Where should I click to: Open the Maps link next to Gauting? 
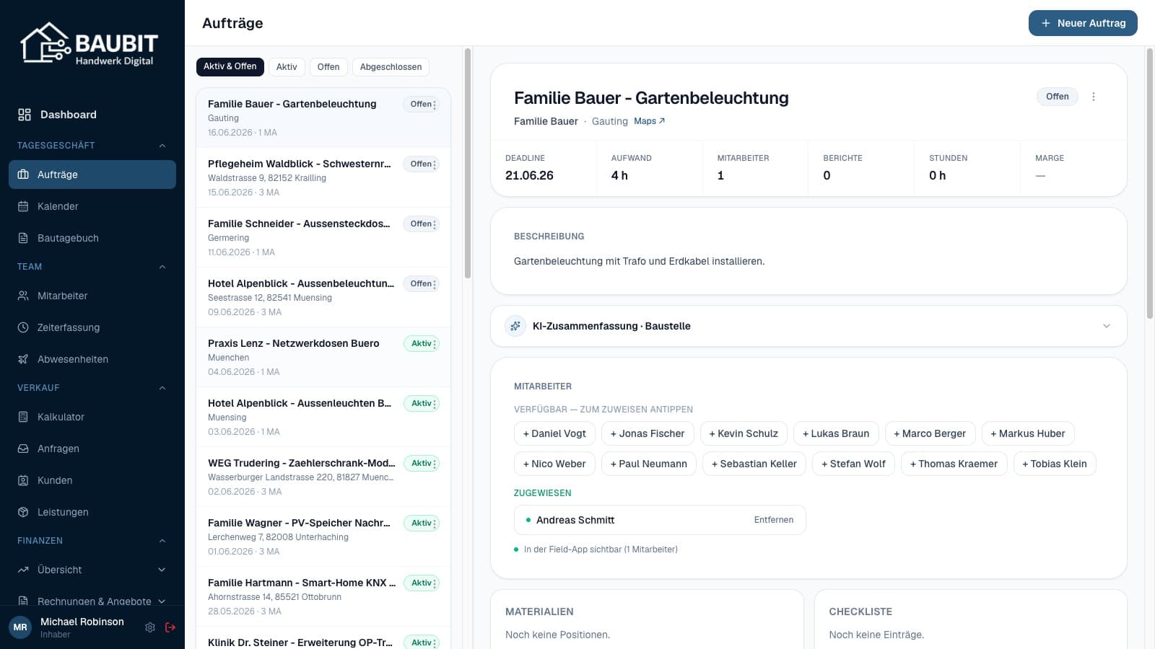click(649, 121)
